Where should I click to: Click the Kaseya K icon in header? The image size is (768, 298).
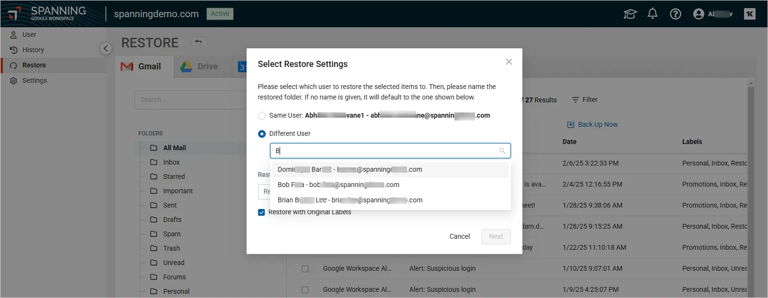pos(749,14)
